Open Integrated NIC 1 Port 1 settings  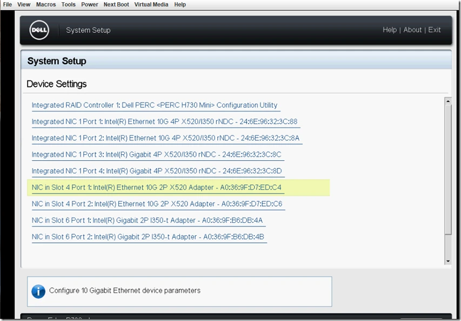coord(165,122)
